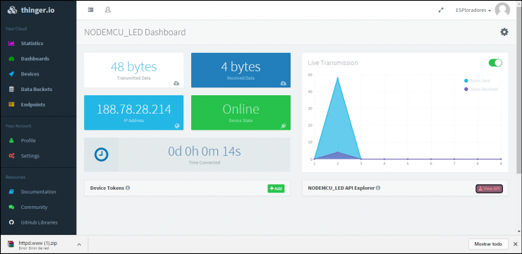The image size is (522, 254).
Task: Click the Settings gears icon in sidebar
Action: click(x=11, y=156)
